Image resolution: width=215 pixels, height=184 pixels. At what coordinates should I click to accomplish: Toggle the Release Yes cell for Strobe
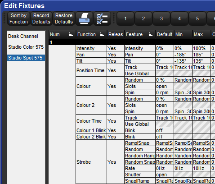pyautogui.click(x=116, y=162)
